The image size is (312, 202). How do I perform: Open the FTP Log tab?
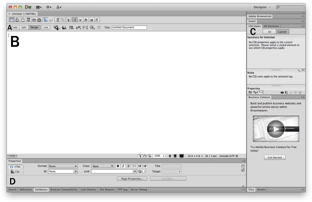[x=122, y=189]
